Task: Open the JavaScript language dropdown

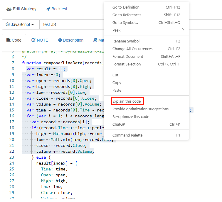Action: [20, 24]
